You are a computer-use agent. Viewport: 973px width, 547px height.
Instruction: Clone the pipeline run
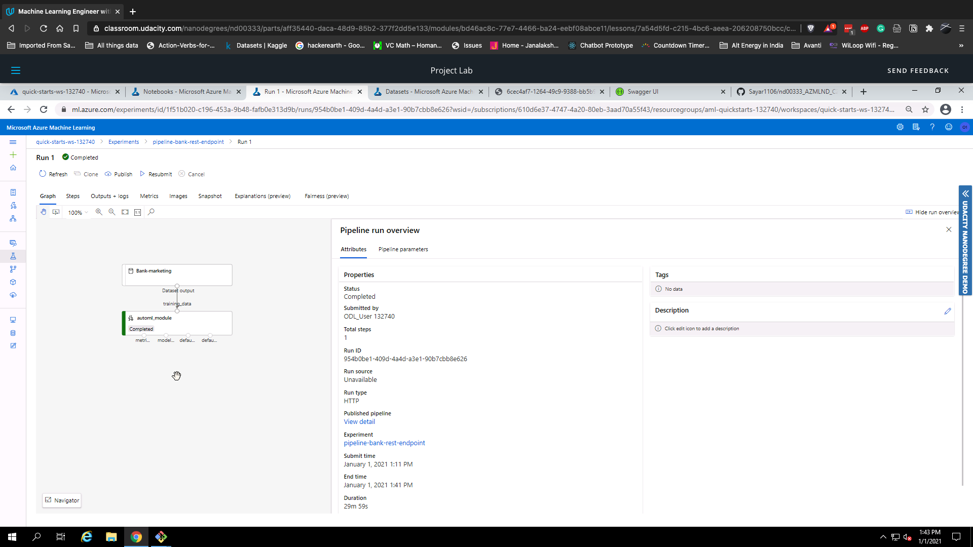(x=86, y=174)
